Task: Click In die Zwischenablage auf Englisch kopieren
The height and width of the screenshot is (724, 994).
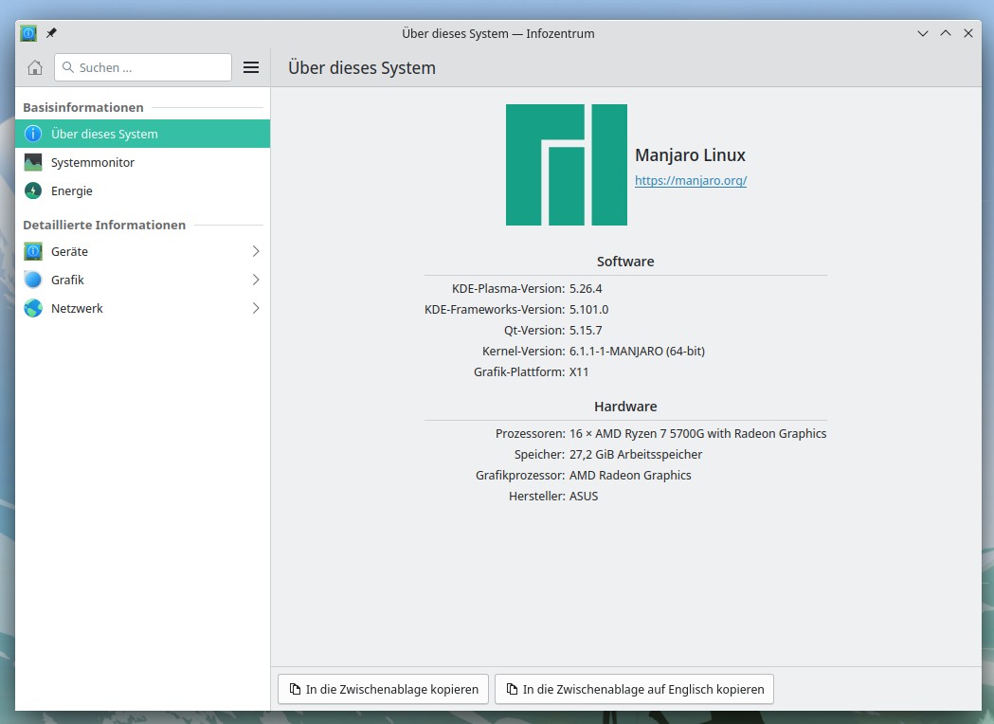Action: (634, 689)
